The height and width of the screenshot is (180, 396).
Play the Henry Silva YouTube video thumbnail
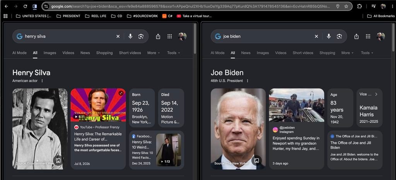click(x=98, y=105)
